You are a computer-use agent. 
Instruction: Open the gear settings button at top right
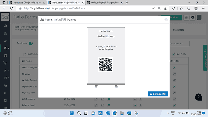click(193, 17)
